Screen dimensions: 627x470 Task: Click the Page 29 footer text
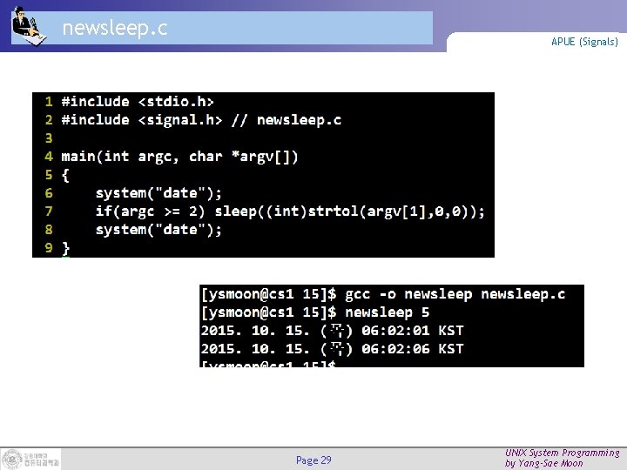[313, 460]
